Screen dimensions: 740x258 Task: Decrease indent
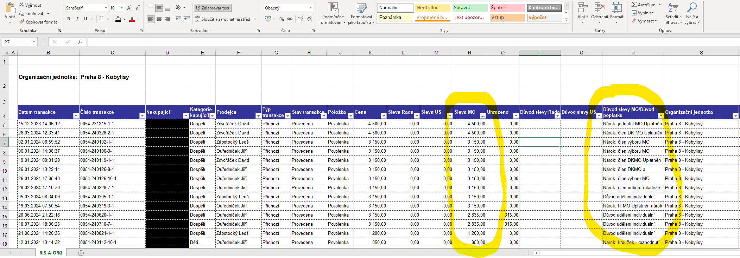[178, 19]
